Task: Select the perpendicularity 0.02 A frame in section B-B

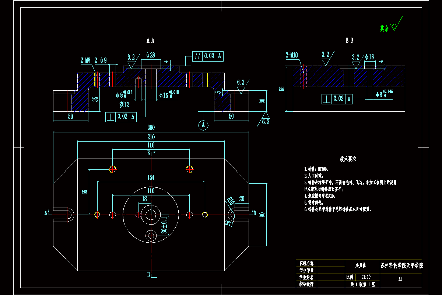Action: coord(337,99)
